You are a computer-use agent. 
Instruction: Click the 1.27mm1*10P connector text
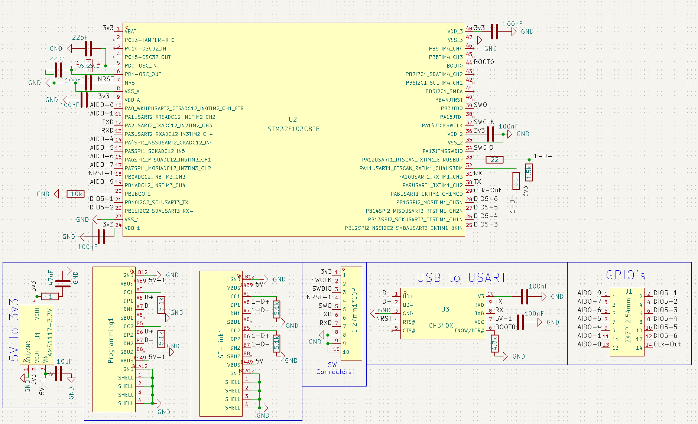[354, 310]
